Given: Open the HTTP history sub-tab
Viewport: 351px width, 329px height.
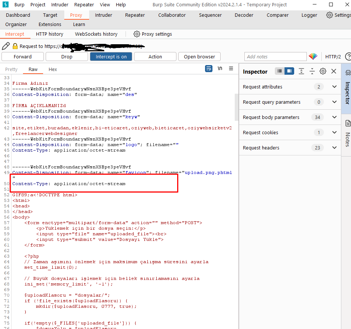Looking at the screenshot, I should coord(49,34).
